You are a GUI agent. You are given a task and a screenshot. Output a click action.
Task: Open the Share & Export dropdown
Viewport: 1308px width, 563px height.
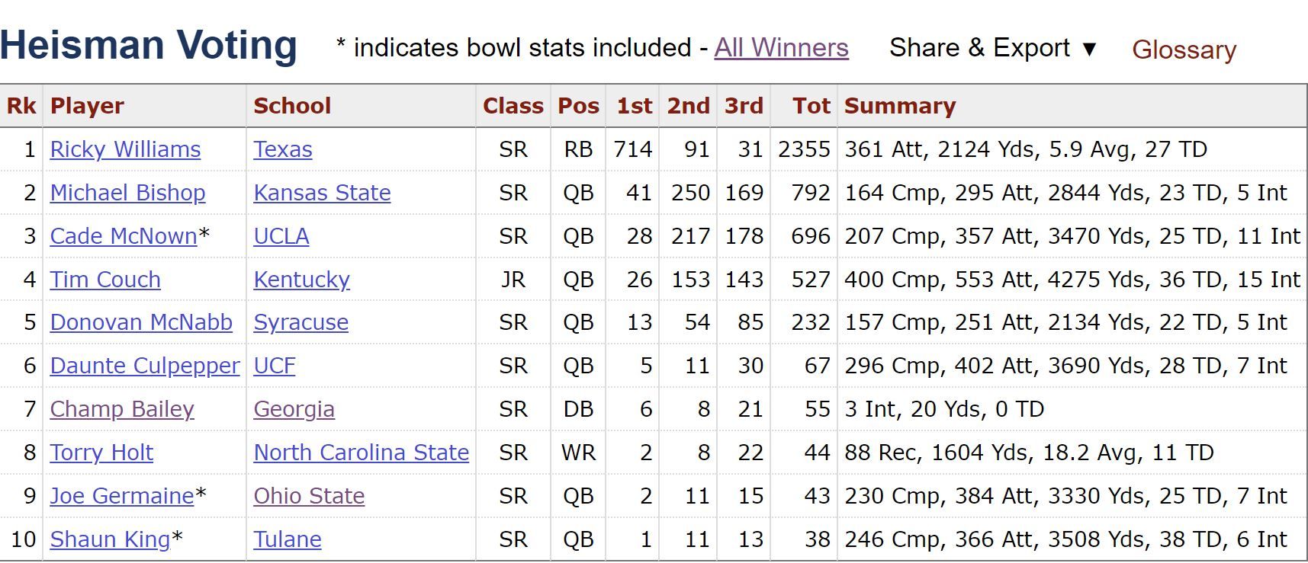992,48
